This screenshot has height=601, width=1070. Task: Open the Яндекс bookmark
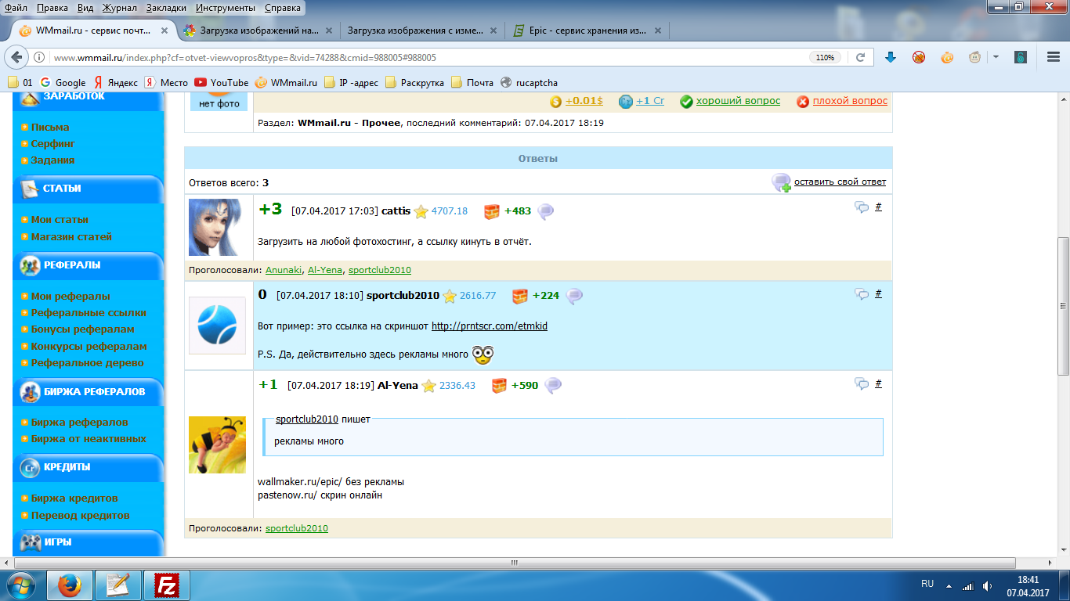(116, 82)
